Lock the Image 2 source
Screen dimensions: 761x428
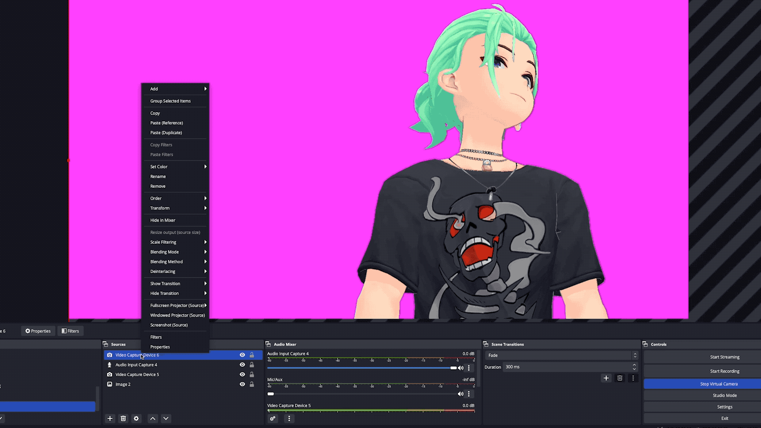pos(252,384)
